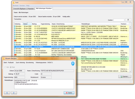
Task: Click MasterCard icon on Amazon EU row
Action: tap(15, 41)
